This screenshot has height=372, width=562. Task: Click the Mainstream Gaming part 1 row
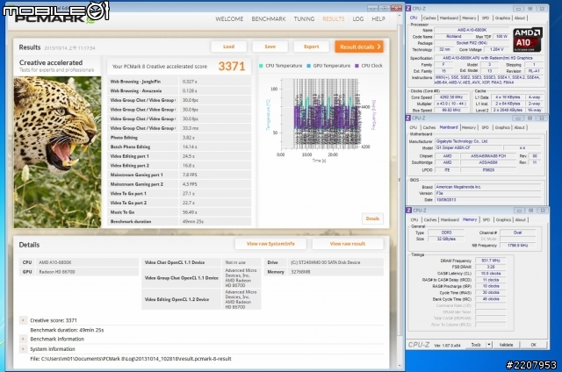pos(179,175)
